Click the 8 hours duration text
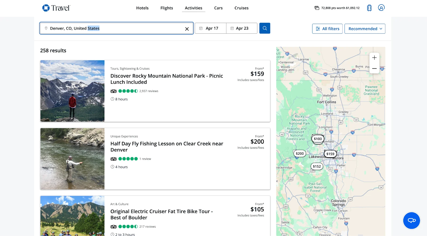427x236 pixels. coord(121,99)
